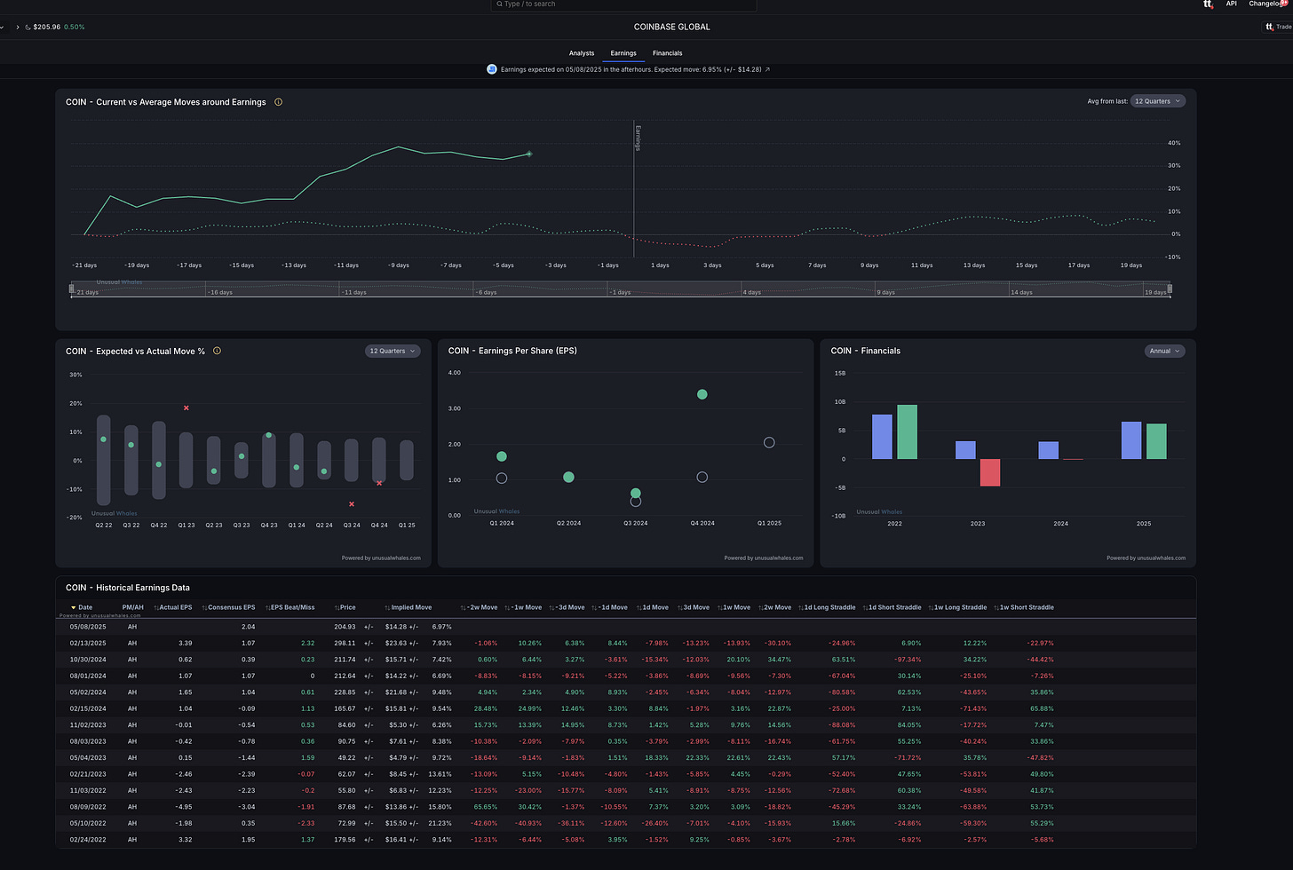The height and width of the screenshot is (870, 1293).
Task: Click the 65.65% cell in 08/09/2022 row
Action: click(485, 807)
